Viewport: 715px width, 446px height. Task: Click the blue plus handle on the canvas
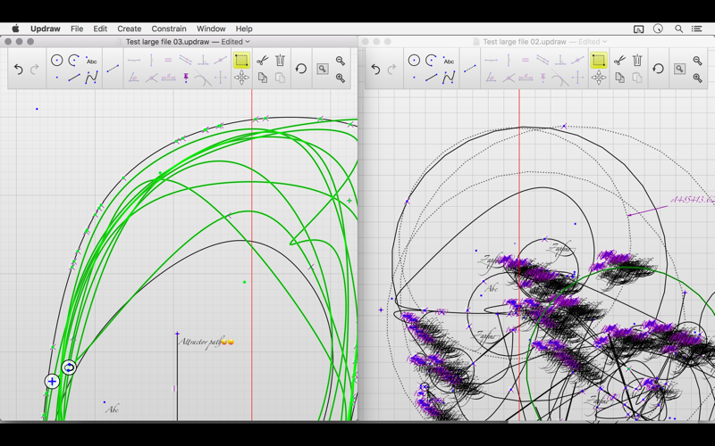pyautogui.click(x=52, y=382)
